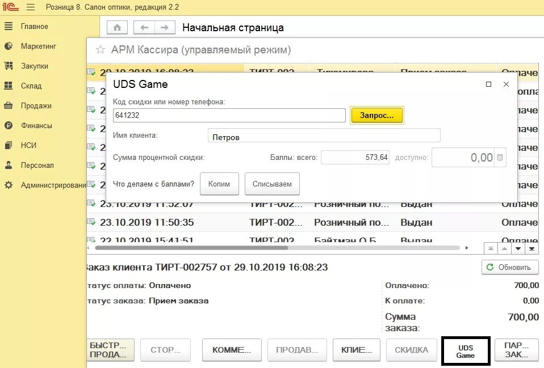Open the 1C main hamburger menu

point(31,7)
